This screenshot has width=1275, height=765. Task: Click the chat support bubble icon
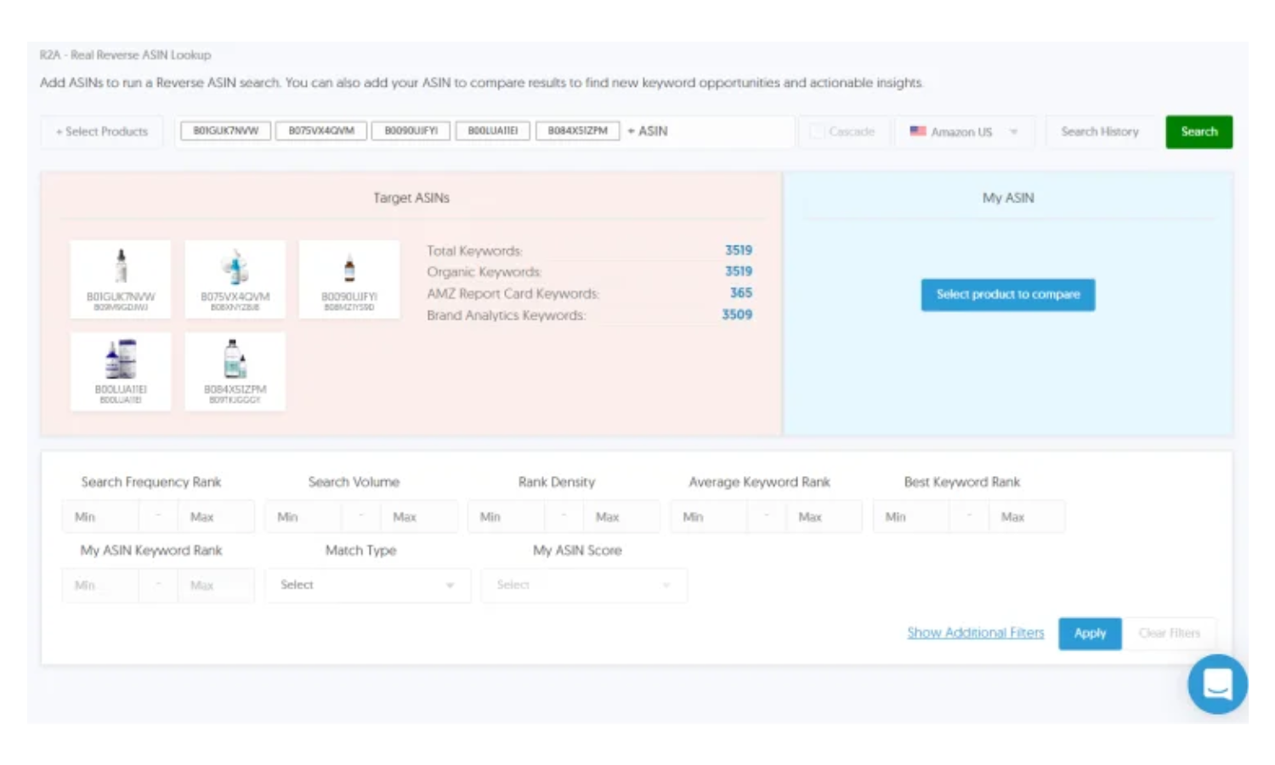point(1217,685)
